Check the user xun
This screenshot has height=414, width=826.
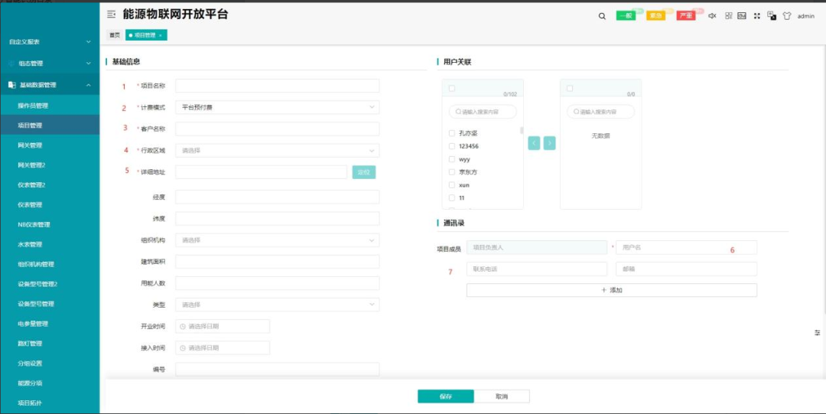point(452,185)
